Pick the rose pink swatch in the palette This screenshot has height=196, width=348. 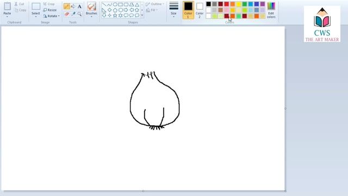tap(227, 10)
